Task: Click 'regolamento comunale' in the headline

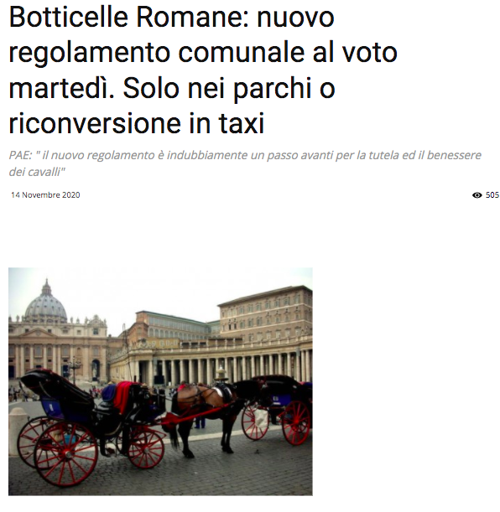Action: click(157, 52)
